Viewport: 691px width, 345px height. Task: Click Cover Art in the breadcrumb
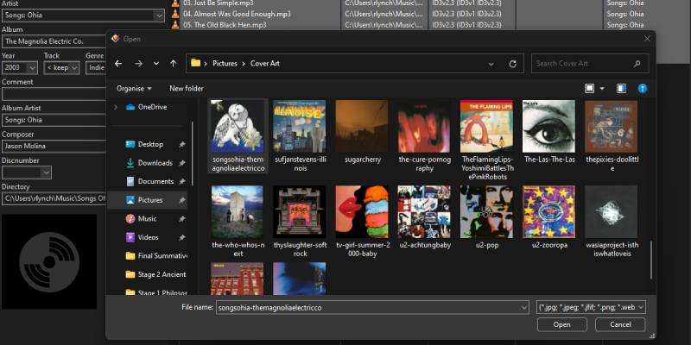click(x=265, y=63)
